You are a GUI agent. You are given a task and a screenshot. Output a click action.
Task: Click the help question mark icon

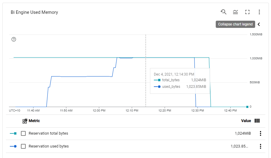coord(14,39)
